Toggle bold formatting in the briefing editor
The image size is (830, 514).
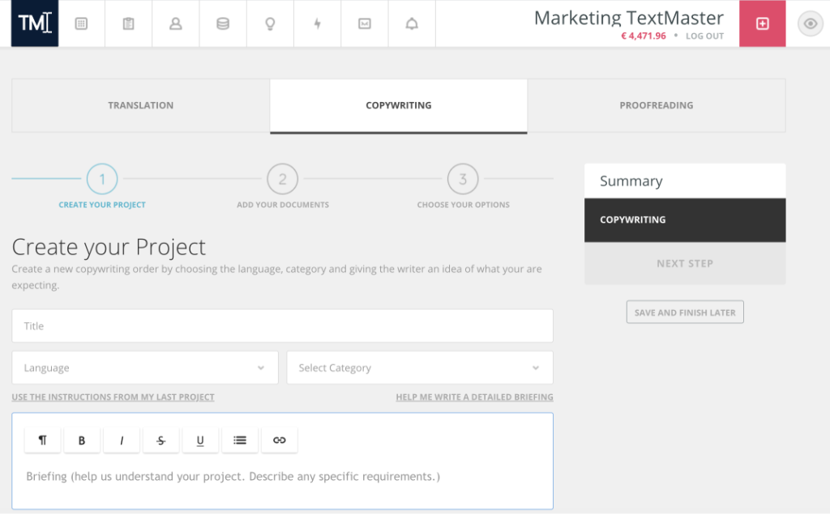pyautogui.click(x=81, y=440)
